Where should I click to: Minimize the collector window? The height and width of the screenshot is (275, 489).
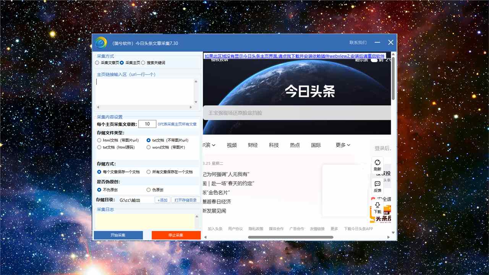coord(377,42)
